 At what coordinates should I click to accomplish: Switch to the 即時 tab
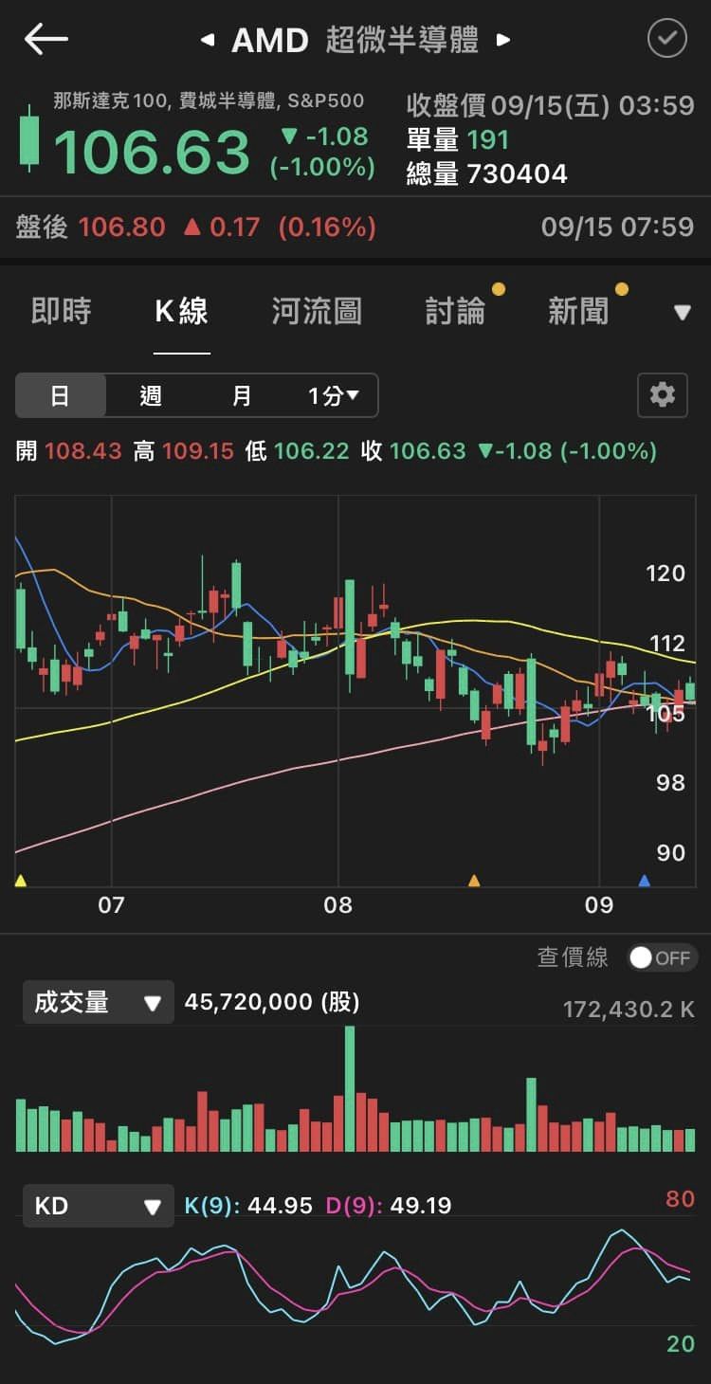62,311
